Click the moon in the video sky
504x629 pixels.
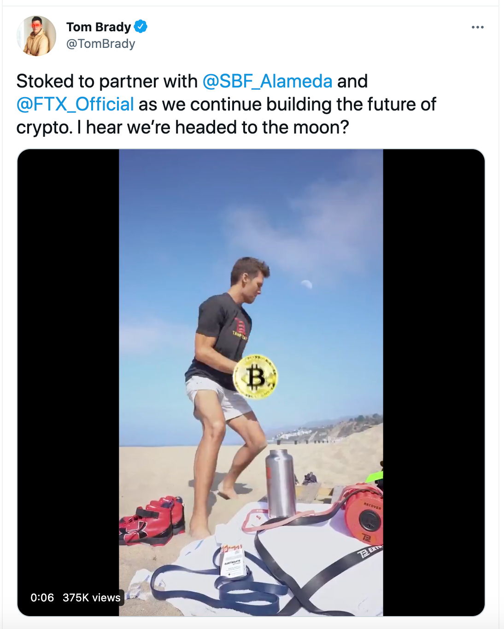pos(306,284)
